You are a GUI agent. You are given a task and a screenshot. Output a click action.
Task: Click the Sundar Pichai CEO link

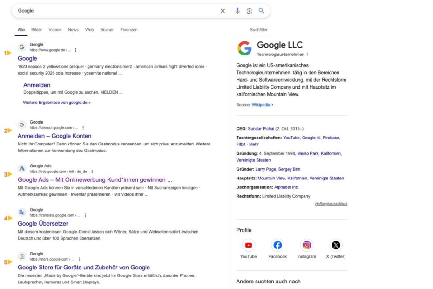click(x=261, y=129)
